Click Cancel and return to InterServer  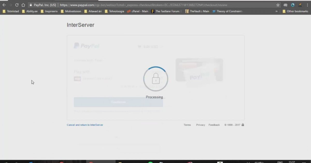(x=85, y=125)
